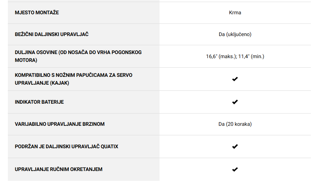Click the MOTORA) text on second line
The height and width of the screenshot is (188, 317).
[x=26, y=60]
